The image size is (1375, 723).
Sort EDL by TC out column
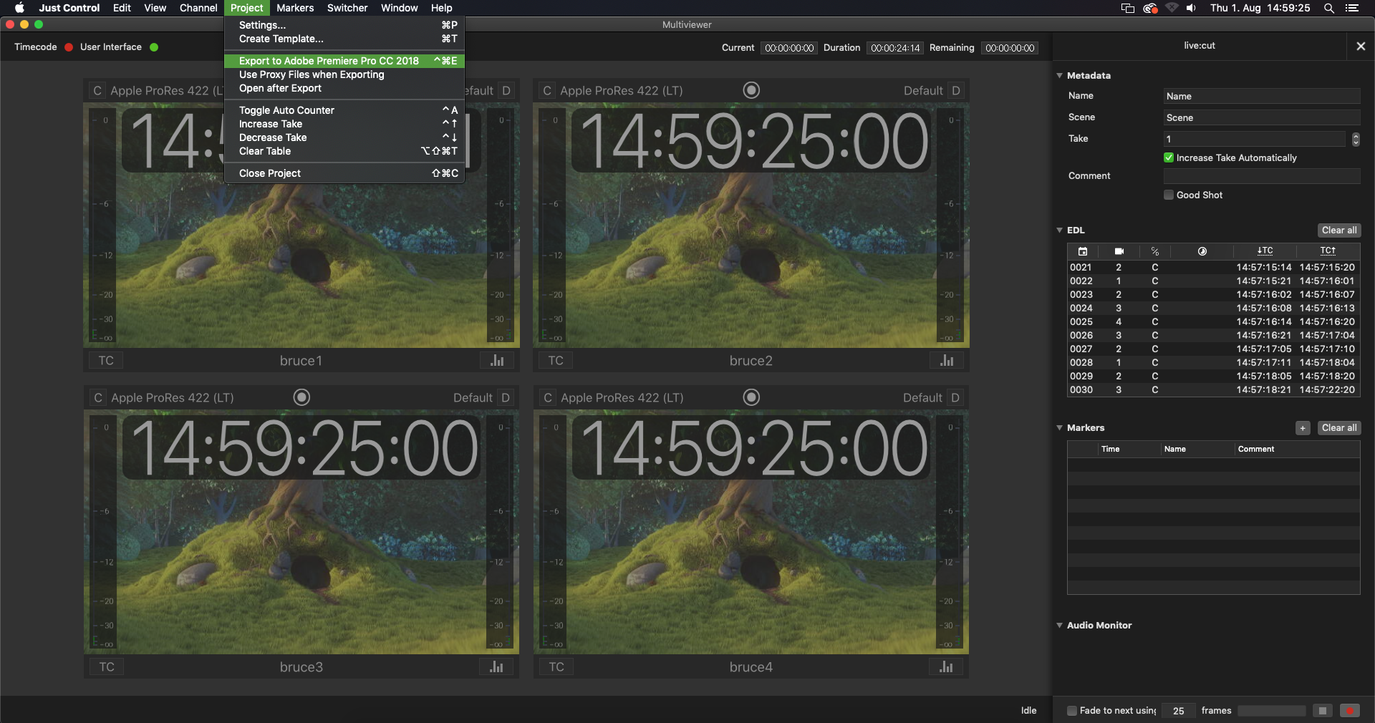point(1328,251)
